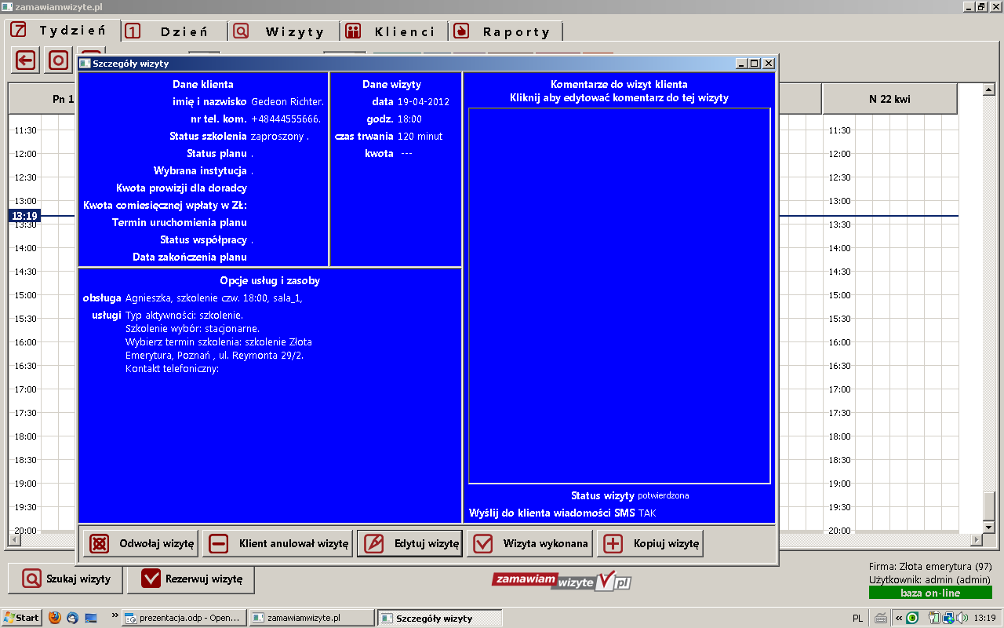Switch to prezentacja.odp taskbar window
Screen dimensions: 1004x628
tap(185, 618)
